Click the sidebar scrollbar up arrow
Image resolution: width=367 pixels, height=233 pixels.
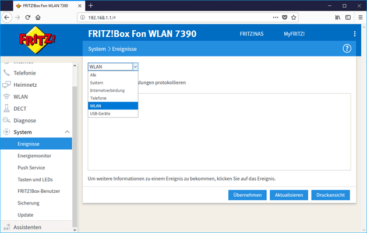pyautogui.click(x=75, y=66)
